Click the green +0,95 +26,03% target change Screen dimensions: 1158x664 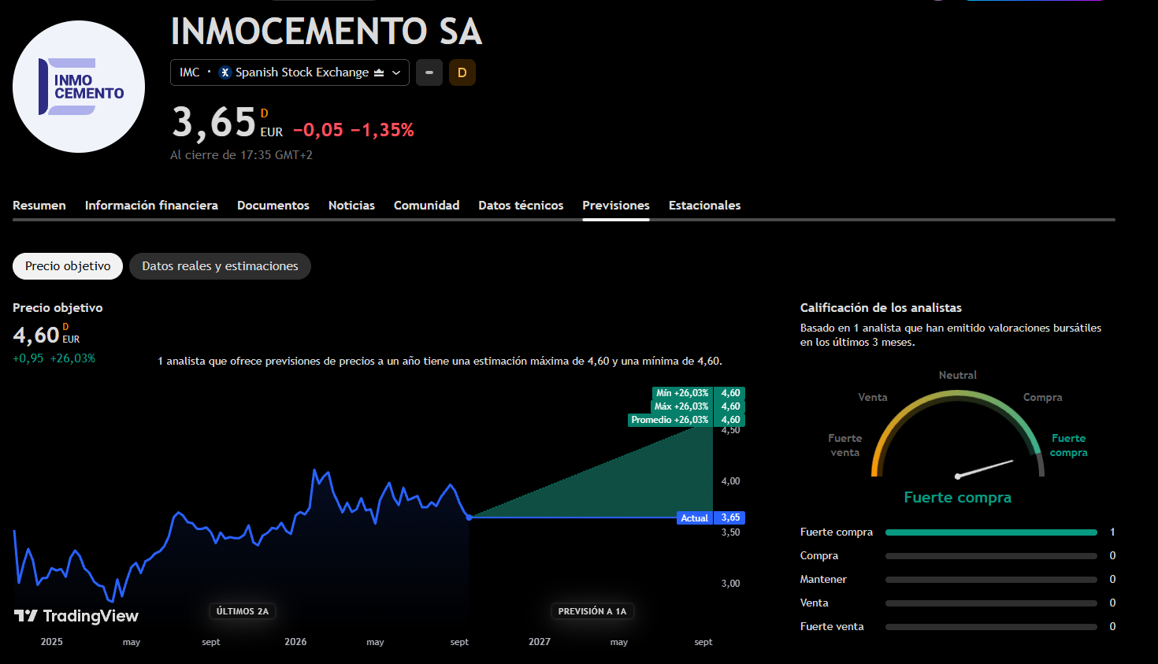tap(54, 358)
